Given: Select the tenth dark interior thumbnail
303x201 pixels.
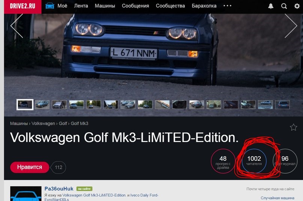Looking at the screenshot, I should [x=179, y=104].
